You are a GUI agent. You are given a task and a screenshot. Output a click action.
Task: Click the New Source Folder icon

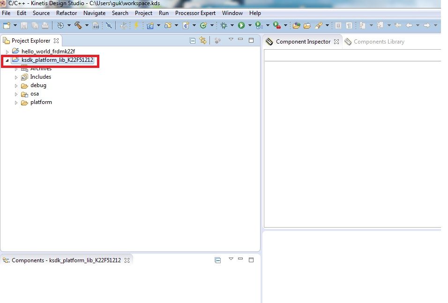point(168,25)
